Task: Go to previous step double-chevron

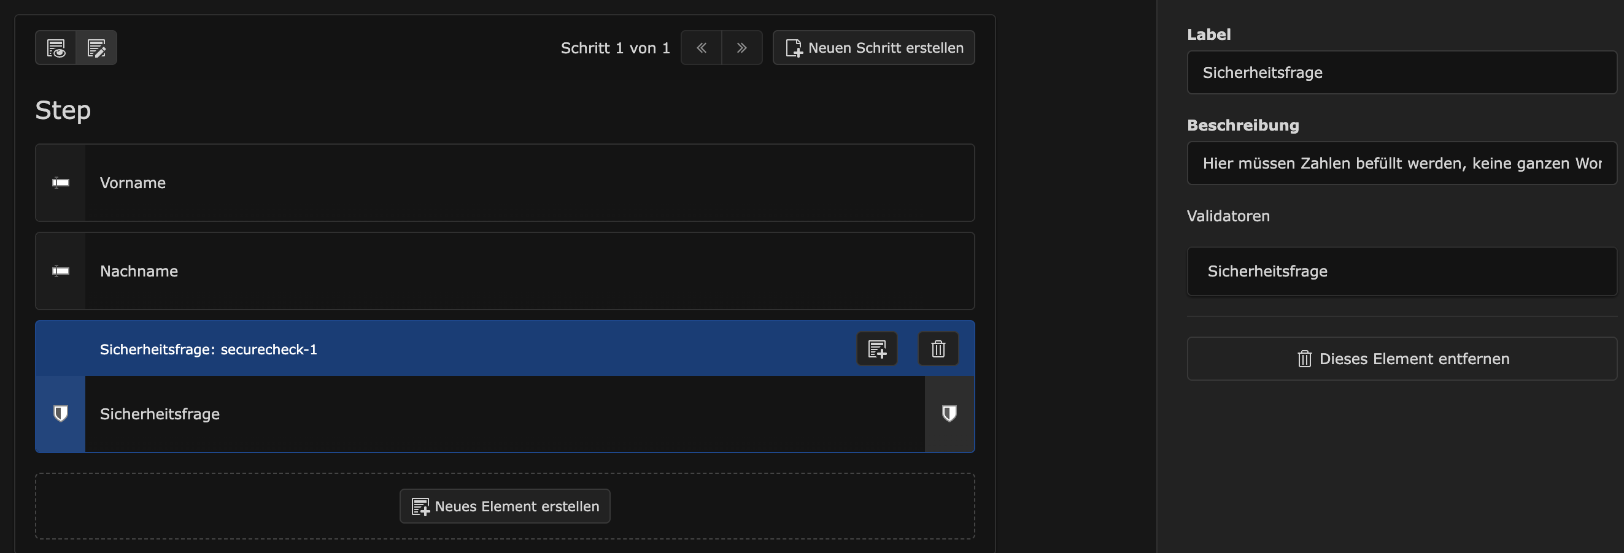Action: 701,48
